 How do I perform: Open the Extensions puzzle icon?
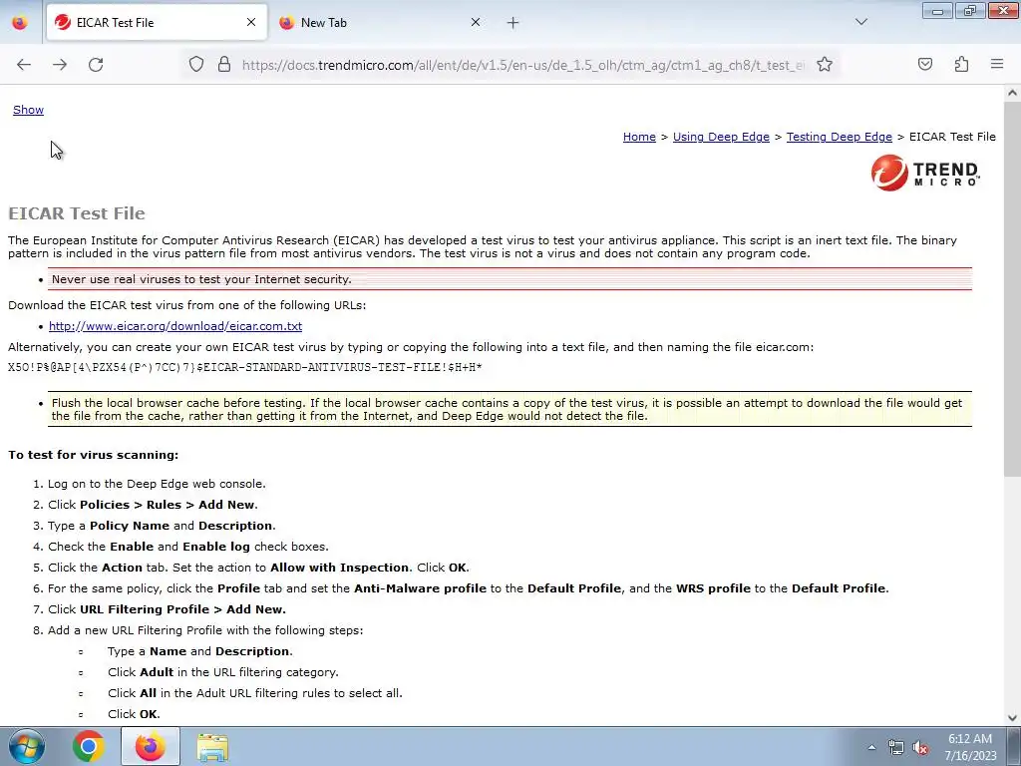point(961,64)
